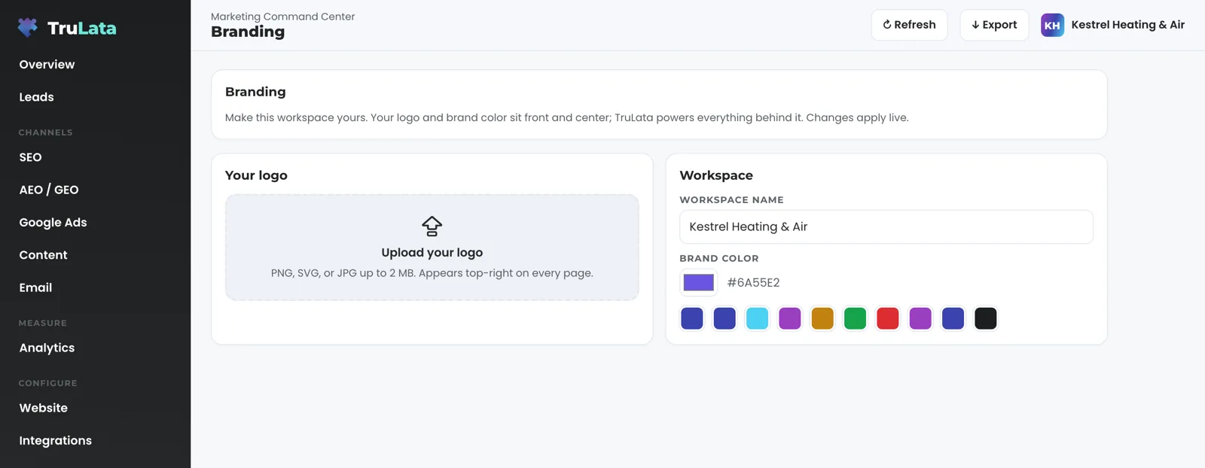
Task: Click the "Make this workspace yours" description text
Action: 566,117
